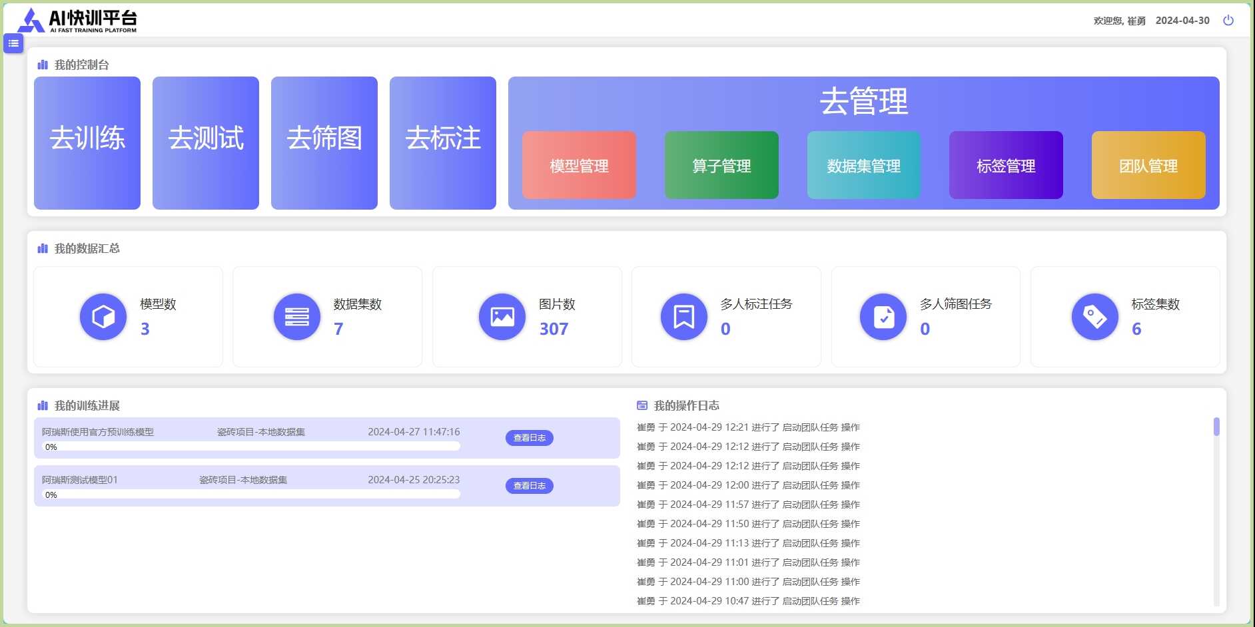Click the multi-user screening task file icon

tap(883, 317)
